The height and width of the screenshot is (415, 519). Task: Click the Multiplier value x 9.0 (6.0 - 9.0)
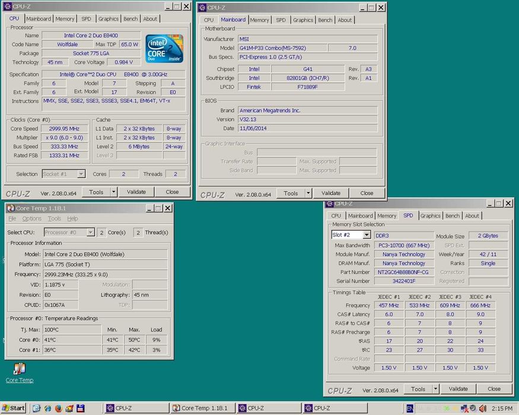[x=64, y=138]
